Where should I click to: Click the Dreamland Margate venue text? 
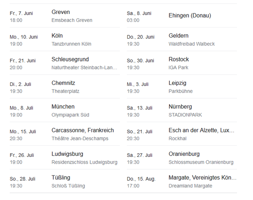190,186
